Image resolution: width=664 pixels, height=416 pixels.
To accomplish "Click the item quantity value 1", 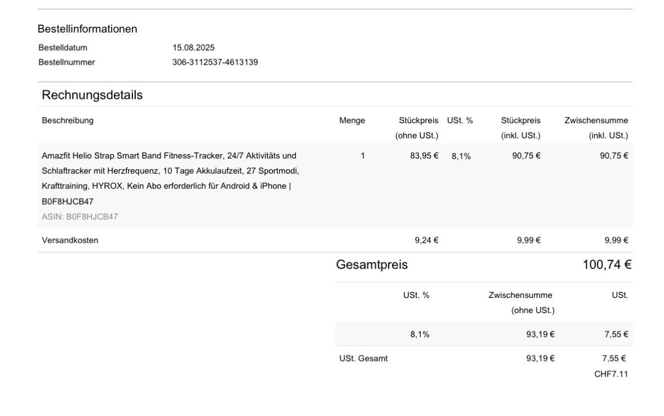I will [x=363, y=156].
